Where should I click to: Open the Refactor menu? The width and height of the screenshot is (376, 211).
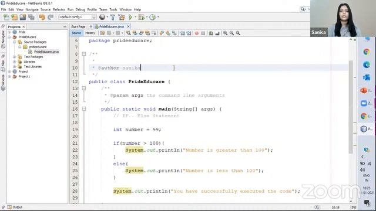(59, 9)
